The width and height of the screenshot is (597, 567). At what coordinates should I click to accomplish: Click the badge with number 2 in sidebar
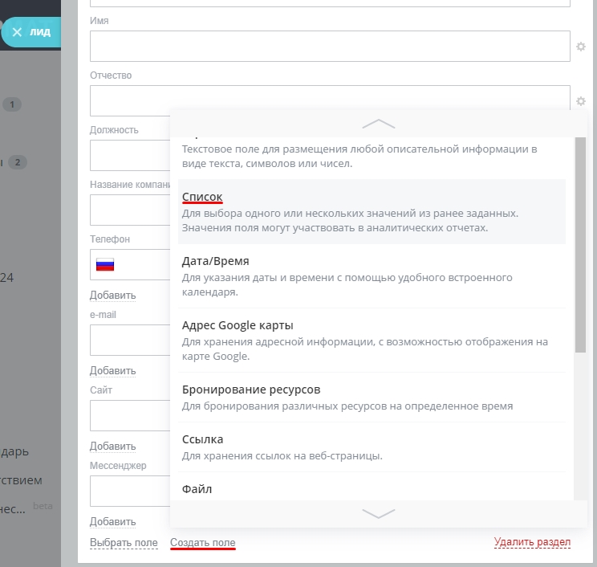pos(18,162)
